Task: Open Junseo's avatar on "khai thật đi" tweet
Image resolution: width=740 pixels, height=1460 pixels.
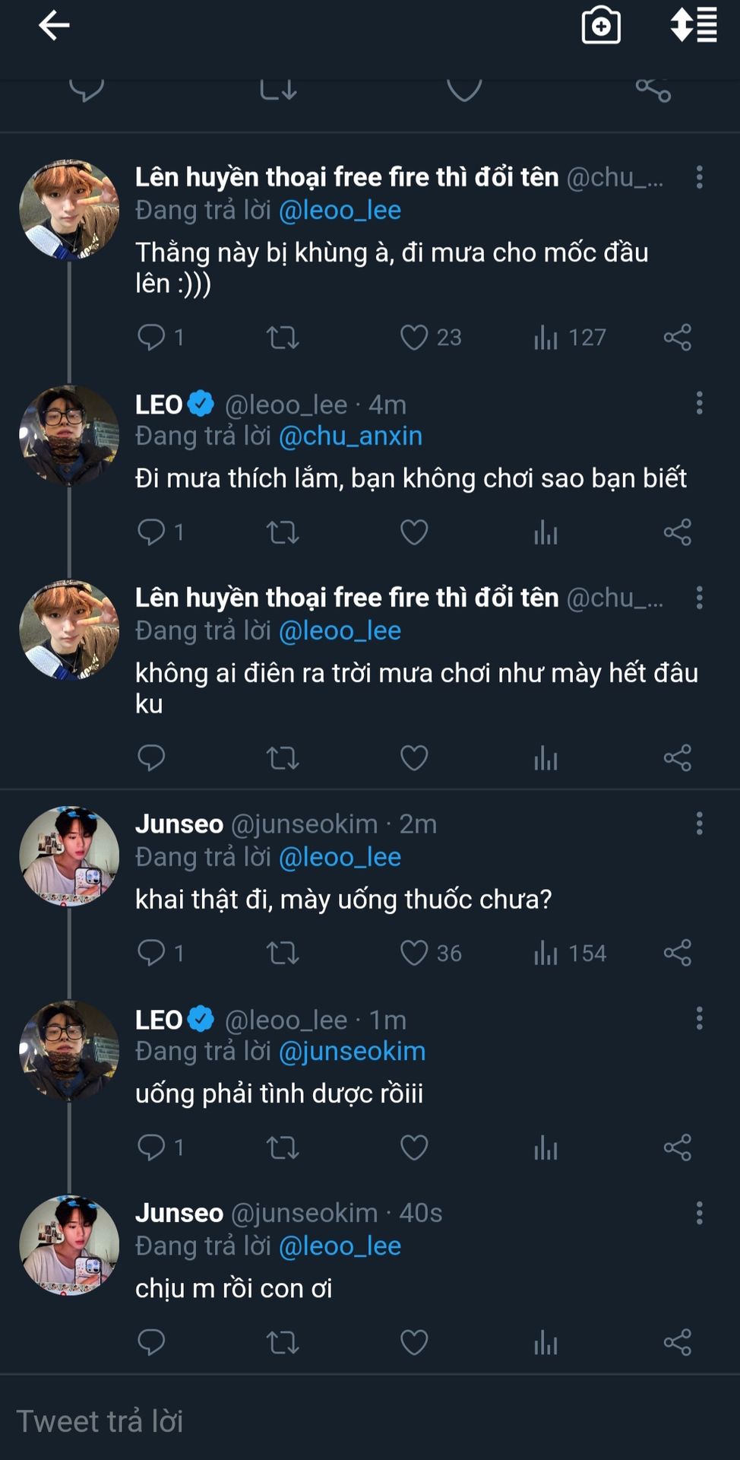Action: click(x=69, y=856)
